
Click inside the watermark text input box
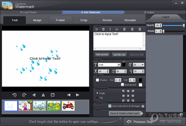tap(118, 40)
